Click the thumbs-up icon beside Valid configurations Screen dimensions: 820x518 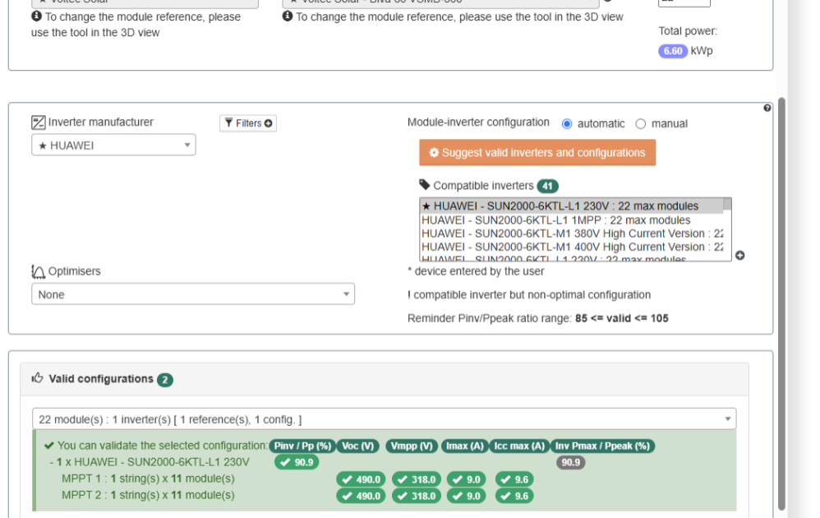(37, 377)
